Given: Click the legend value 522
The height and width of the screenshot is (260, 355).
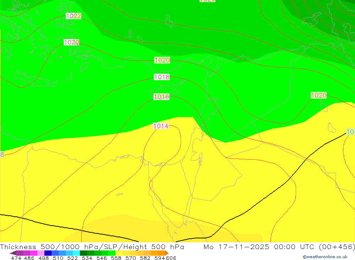Looking at the screenshot, I should coord(72,258).
